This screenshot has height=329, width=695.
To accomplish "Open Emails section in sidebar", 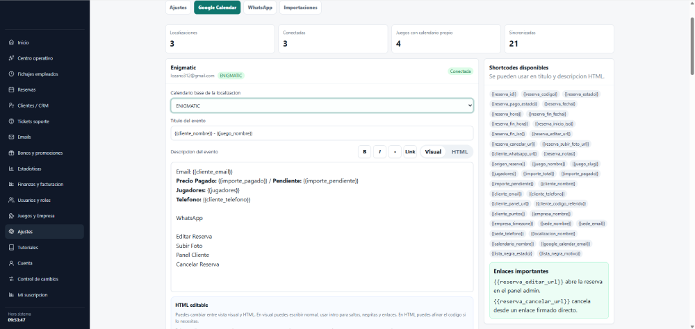I will click(x=44, y=137).
